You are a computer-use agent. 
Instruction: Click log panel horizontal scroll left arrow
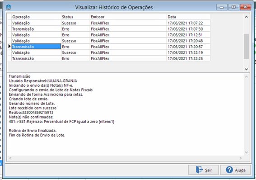10,158
